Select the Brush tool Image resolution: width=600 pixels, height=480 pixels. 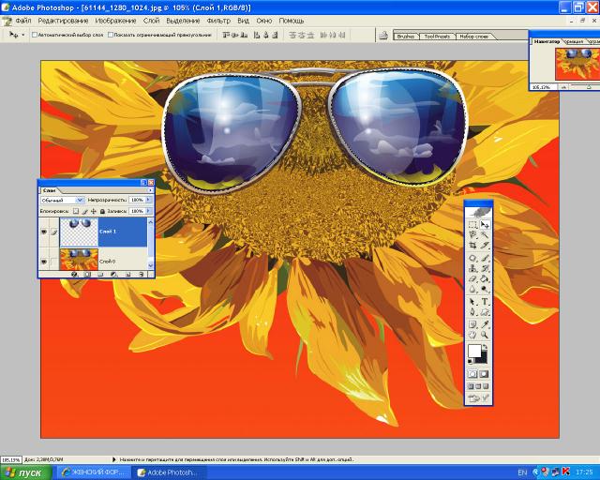[485, 259]
